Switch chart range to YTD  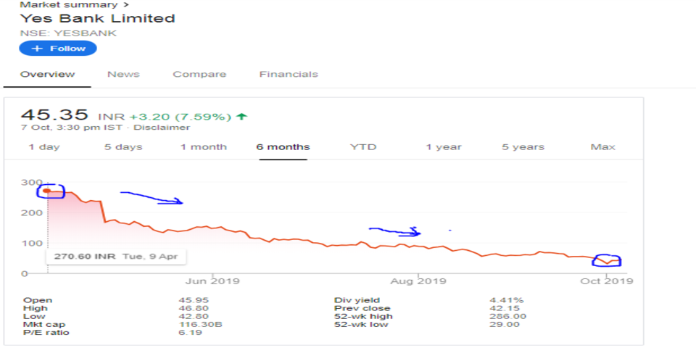click(x=363, y=147)
